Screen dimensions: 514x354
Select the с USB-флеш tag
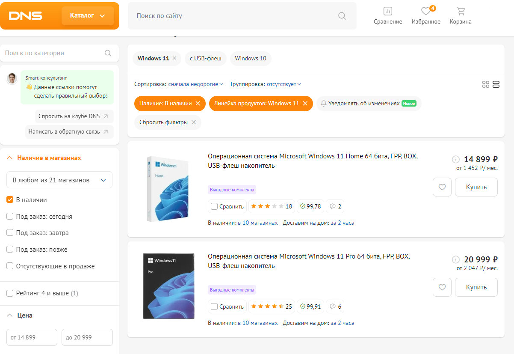(206, 58)
